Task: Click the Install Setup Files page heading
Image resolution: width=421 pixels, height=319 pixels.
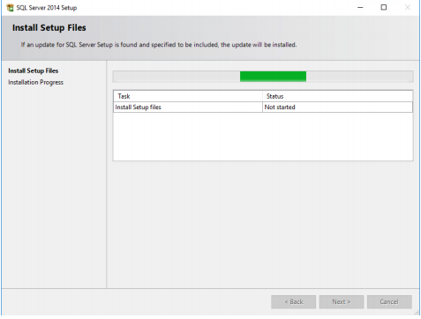Action: pos(49,27)
